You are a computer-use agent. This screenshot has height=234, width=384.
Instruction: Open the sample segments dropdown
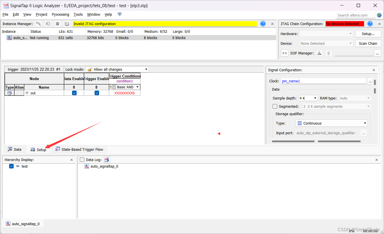coord(336,106)
